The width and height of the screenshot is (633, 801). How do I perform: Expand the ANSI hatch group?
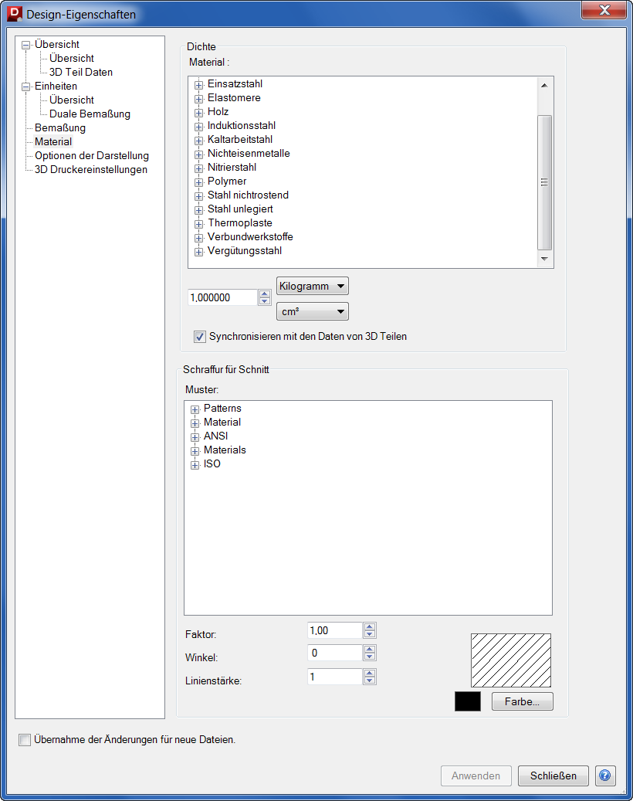[x=195, y=436]
